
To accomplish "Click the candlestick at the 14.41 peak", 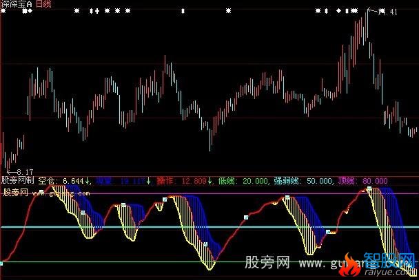I will [368, 23].
